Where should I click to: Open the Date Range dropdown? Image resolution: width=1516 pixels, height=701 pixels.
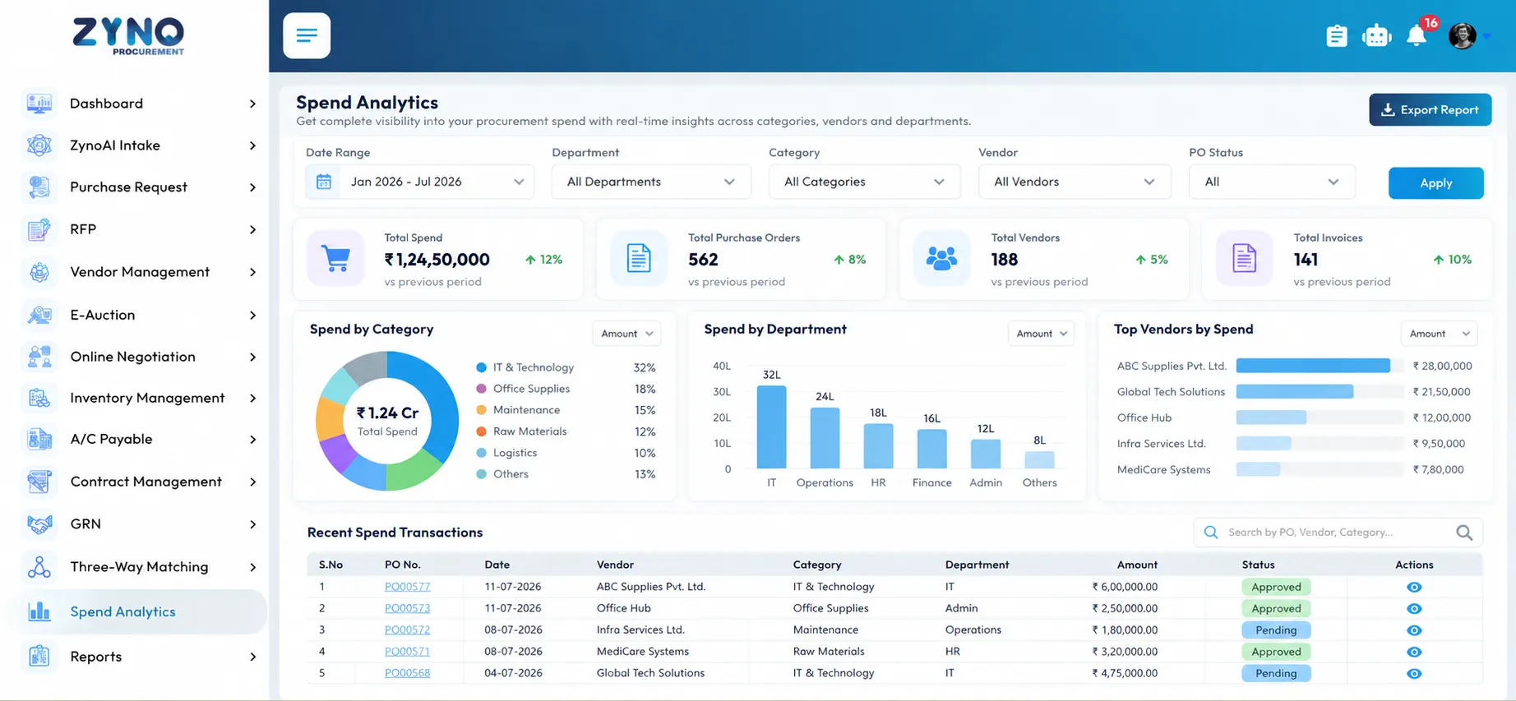[419, 182]
